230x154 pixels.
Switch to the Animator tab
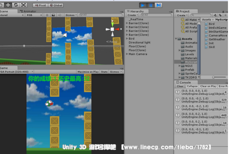click(x=28, y=11)
